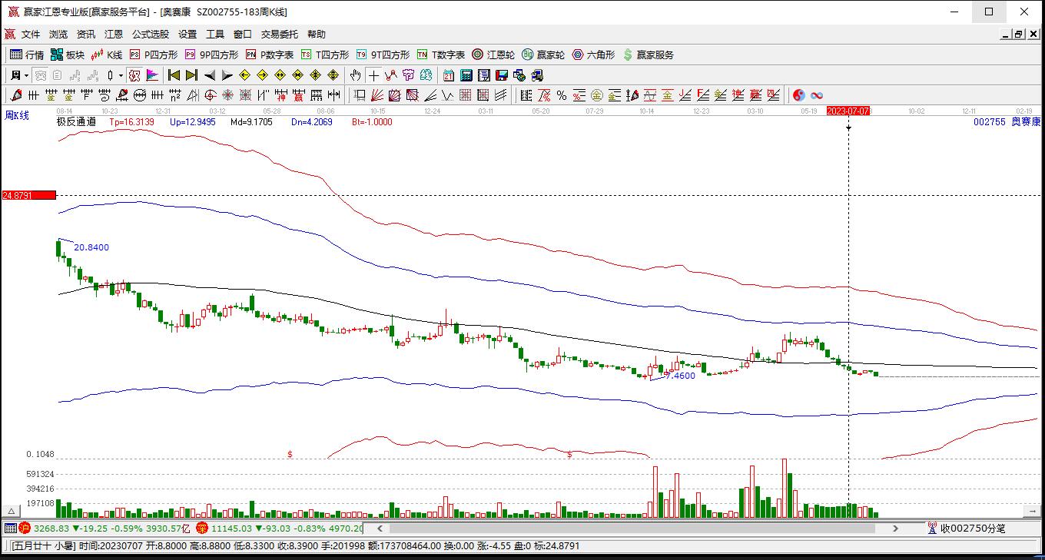The width and height of the screenshot is (1045, 560).
Task: Open the 板块 sector view
Action: tap(68, 55)
